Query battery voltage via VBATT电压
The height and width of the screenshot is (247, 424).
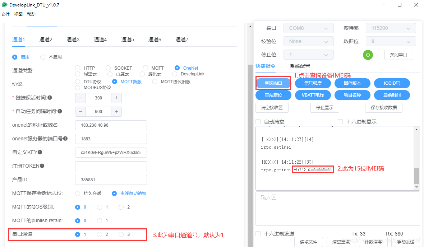click(313, 95)
